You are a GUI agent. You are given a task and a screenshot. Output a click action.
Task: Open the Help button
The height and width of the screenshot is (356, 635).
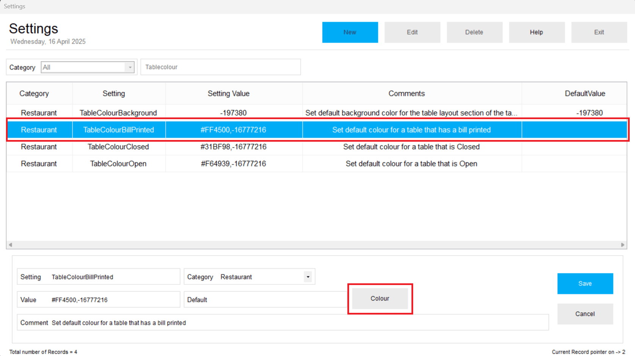(x=536, y=32)
